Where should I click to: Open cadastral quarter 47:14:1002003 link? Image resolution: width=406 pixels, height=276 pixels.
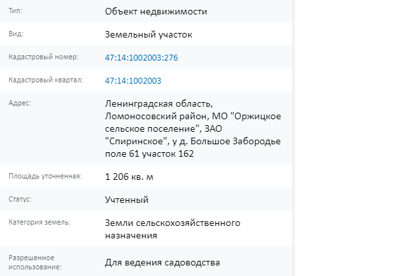tap(133, 80)
